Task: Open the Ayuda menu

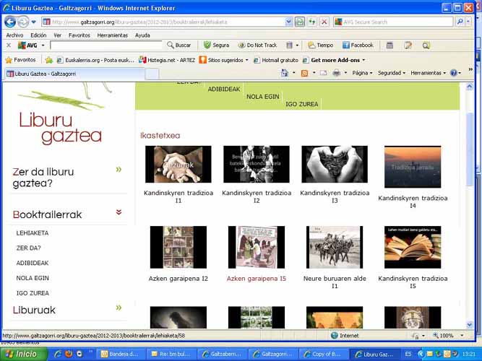Action: (x=142, y=35)
